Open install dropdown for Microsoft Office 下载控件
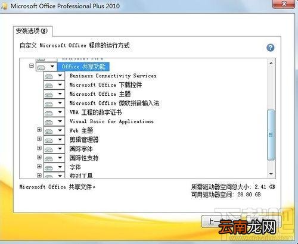The height and width of the screenshot is (244, 298). pyautogui.click(x=54, y=85)
